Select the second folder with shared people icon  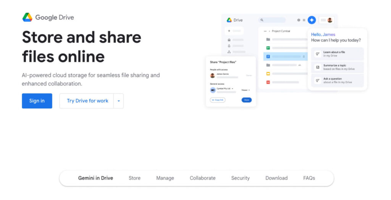tap(268, 65)
